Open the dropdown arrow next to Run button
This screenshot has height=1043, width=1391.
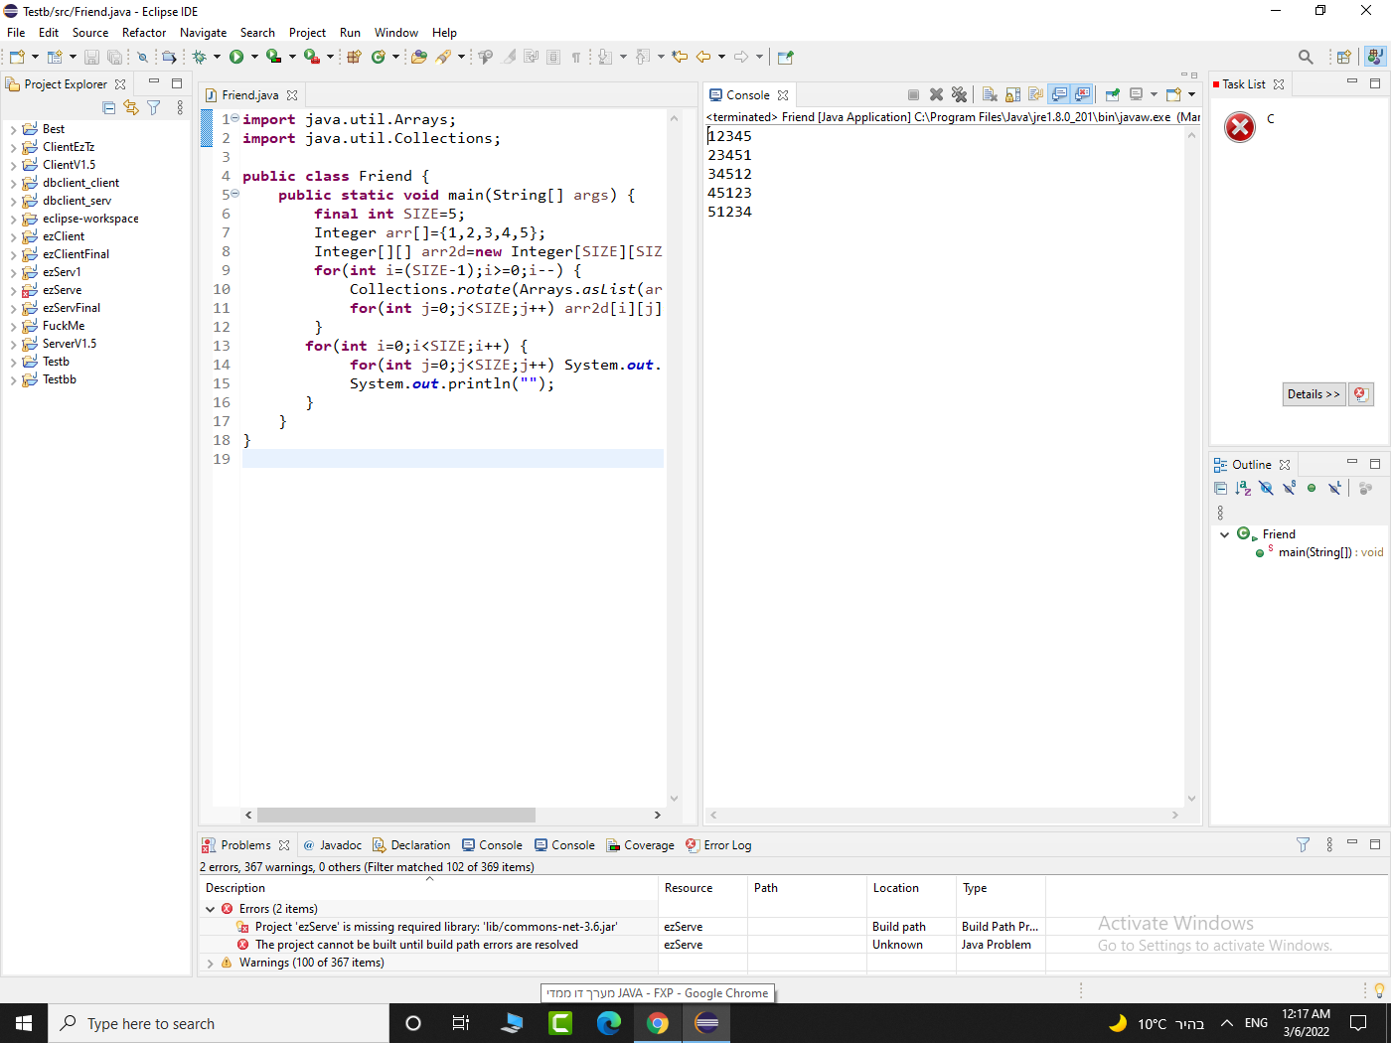[254, 57]
